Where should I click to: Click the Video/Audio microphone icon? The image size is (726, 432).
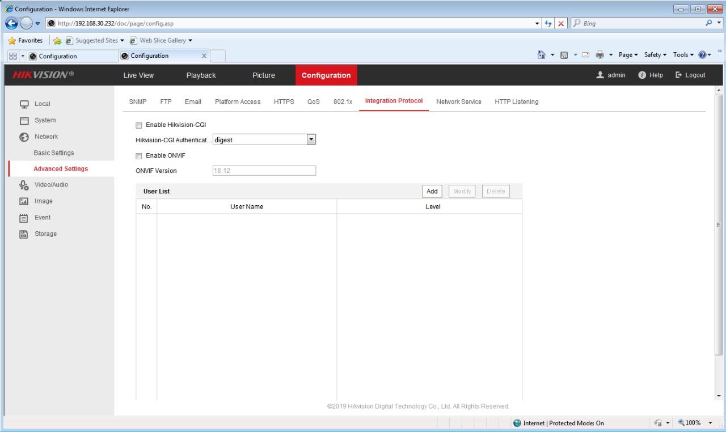(24, 185)
